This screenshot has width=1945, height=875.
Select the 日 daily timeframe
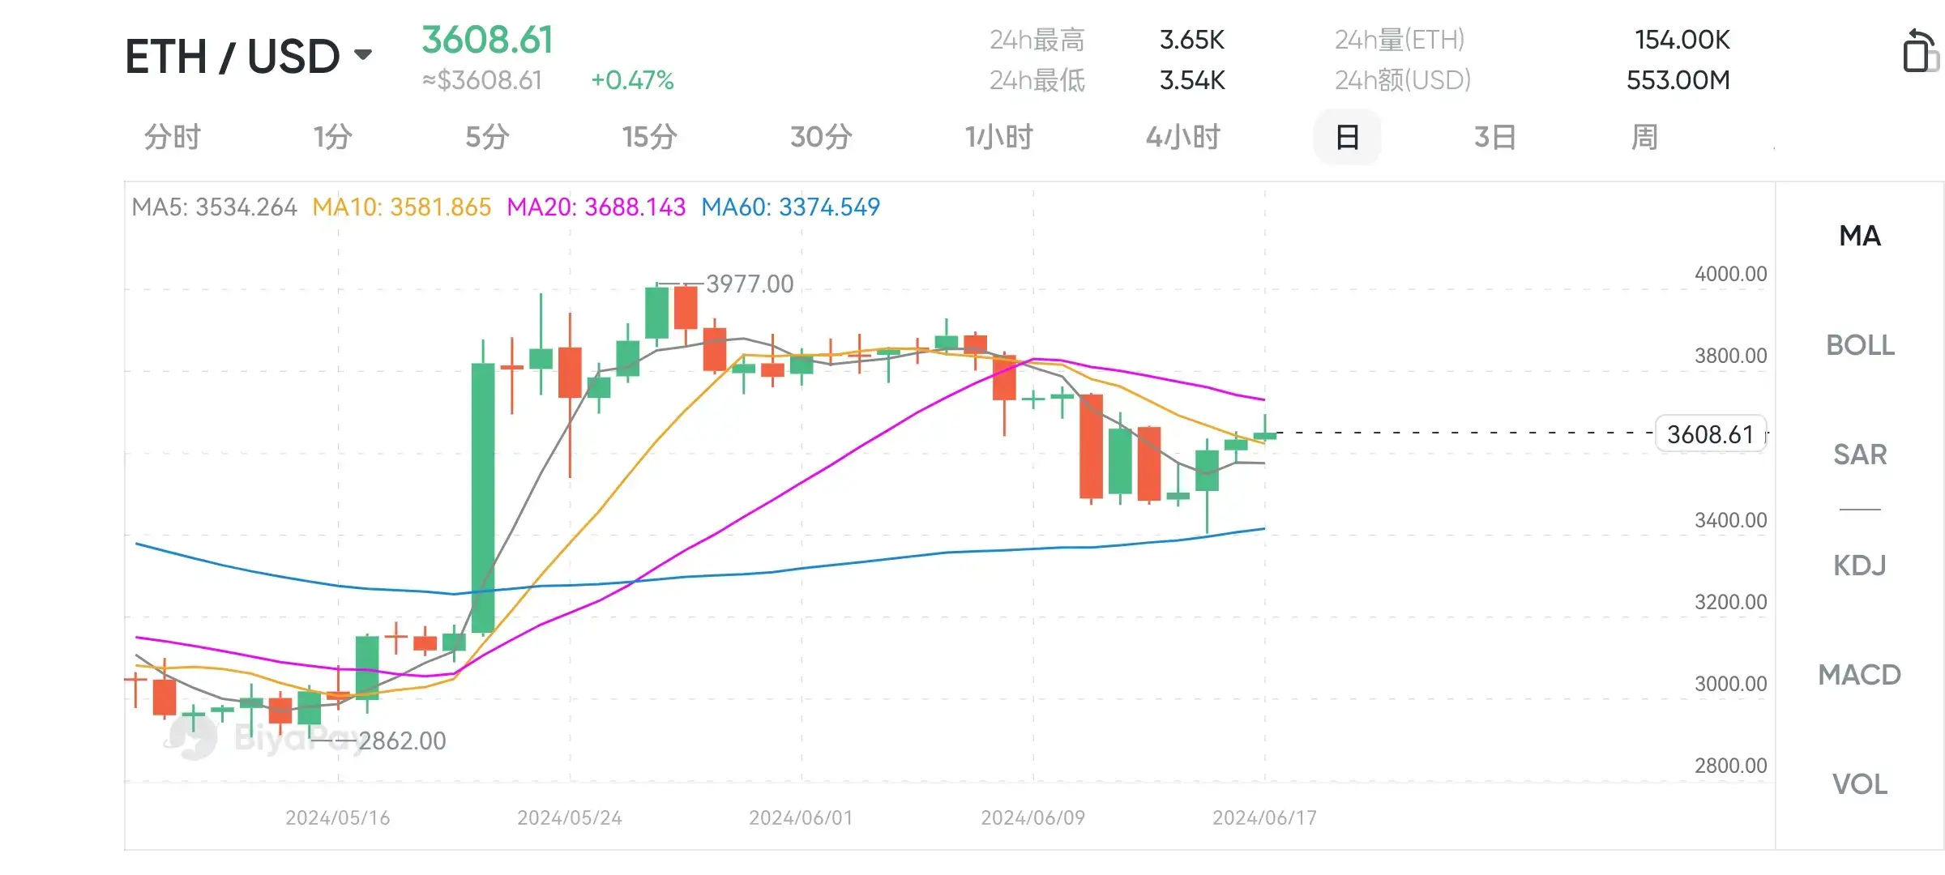pyautogui.click(x=1347, y=138)
